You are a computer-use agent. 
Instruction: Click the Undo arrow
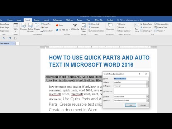point(4,38)
